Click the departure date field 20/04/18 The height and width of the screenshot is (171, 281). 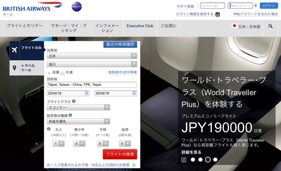click(x=68, y=93)
